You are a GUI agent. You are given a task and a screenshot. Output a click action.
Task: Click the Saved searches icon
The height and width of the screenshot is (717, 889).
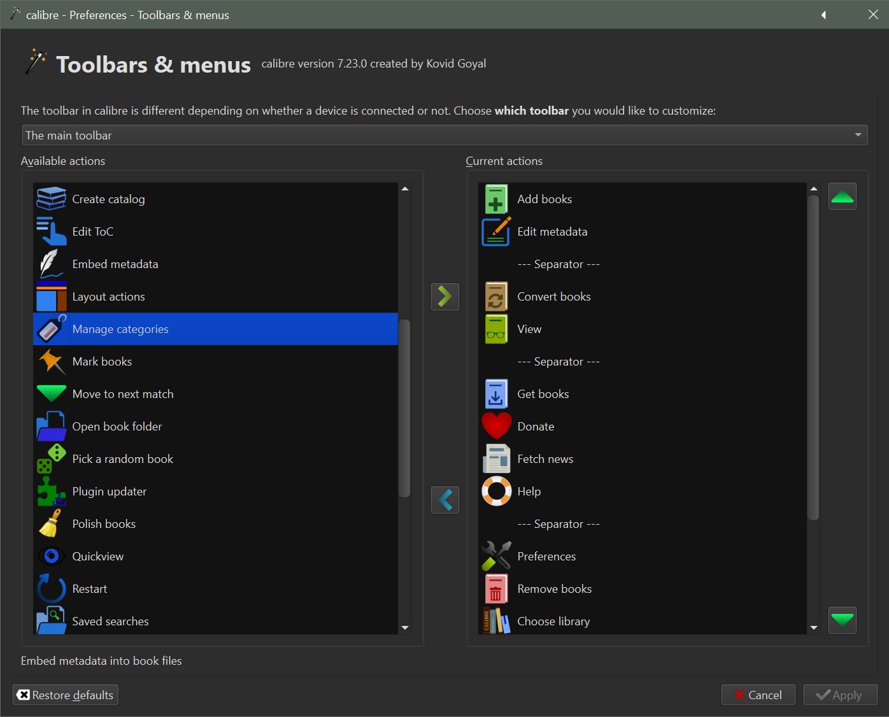(51, 621)
